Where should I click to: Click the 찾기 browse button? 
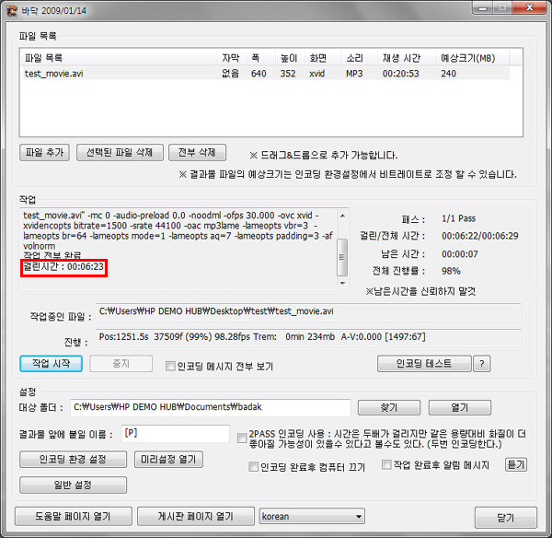tap(387, 407)
